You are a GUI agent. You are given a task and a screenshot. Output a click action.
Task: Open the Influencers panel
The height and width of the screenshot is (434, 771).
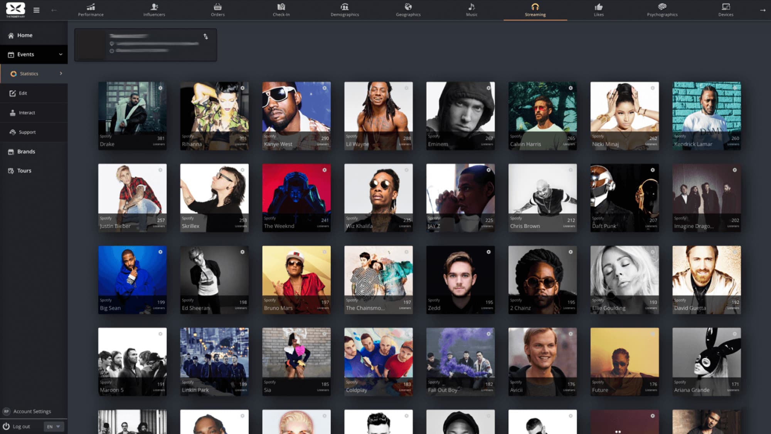click(153, 9)
